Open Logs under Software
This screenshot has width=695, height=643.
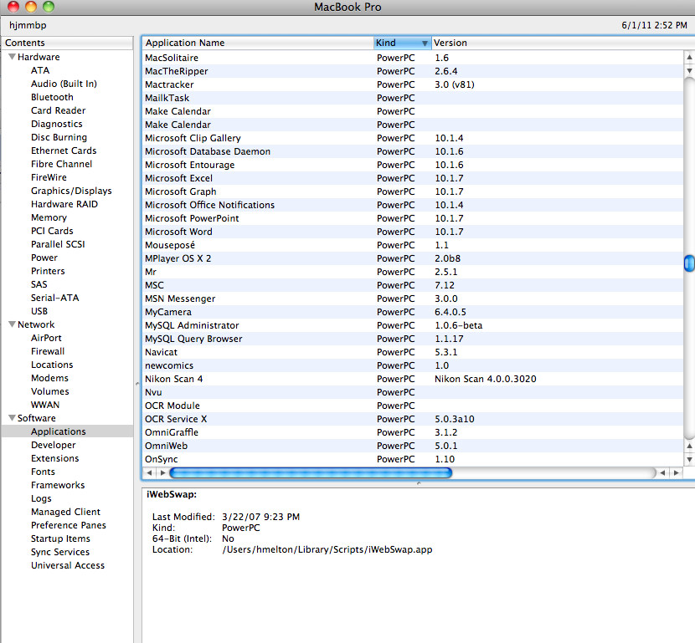[41, 498]
